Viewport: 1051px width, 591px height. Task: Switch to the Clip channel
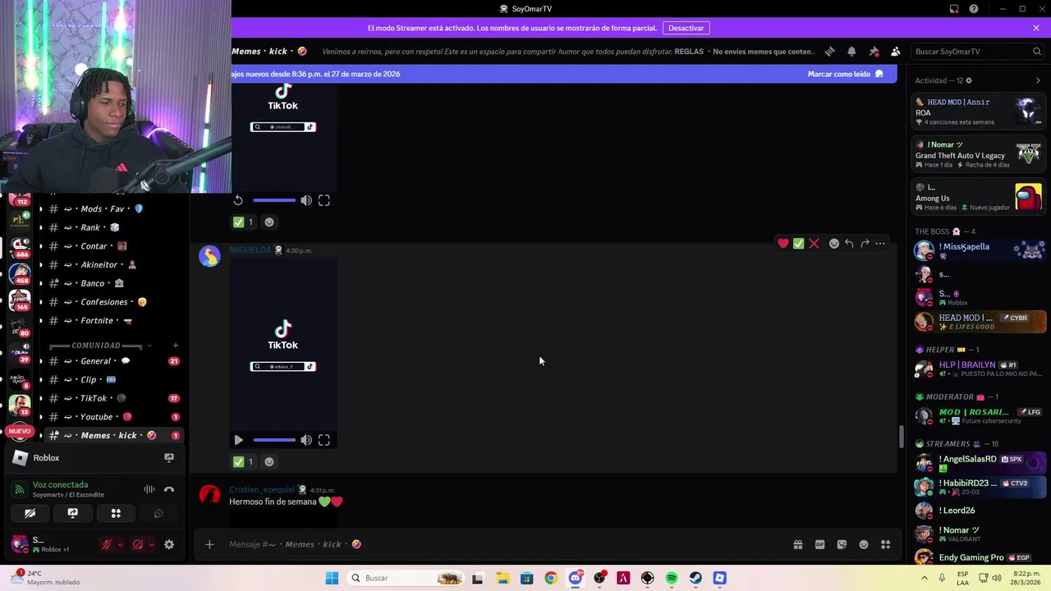coord(114,379)
